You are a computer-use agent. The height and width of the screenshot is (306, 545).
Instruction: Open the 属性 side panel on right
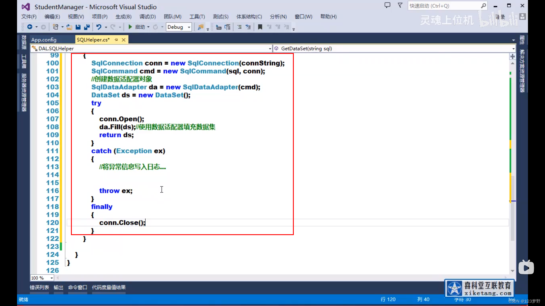522,40
